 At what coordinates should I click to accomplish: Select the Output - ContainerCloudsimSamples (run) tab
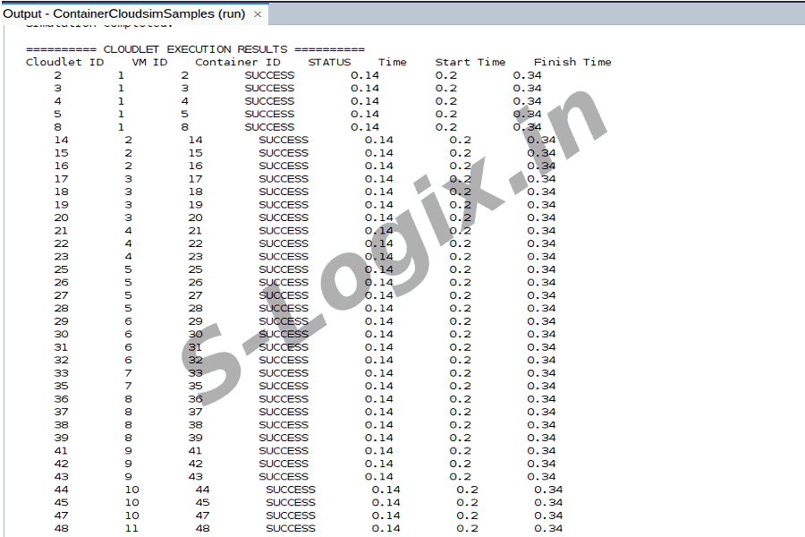coord(123,14)
